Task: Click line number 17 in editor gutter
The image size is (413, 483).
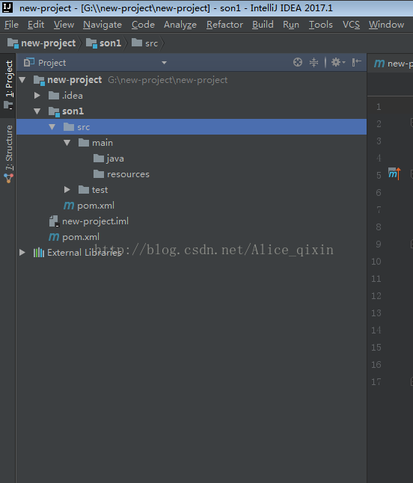Action: pos(376,382)
